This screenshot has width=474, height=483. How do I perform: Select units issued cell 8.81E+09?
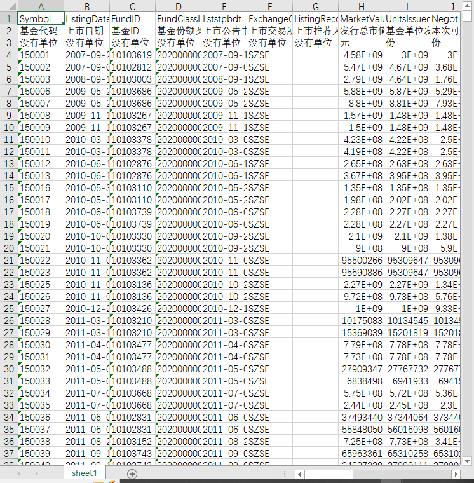(407, 104)
